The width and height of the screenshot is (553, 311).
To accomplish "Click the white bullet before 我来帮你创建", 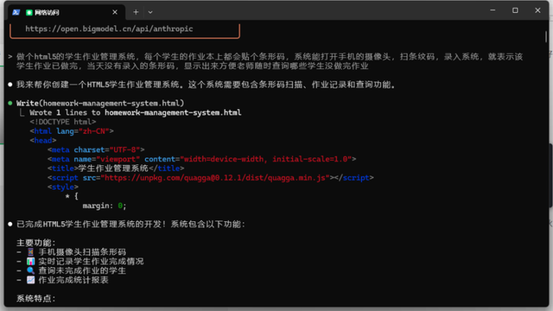I will 10,85.
